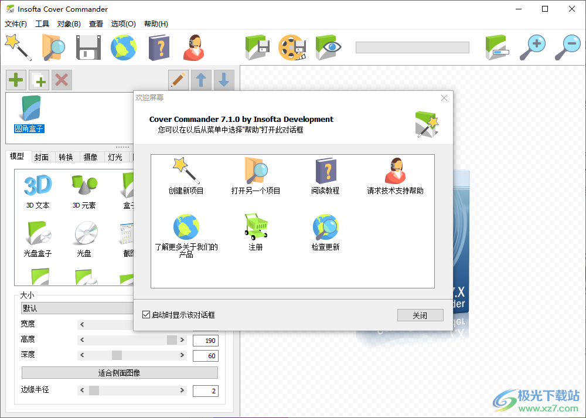Click 深度 value field showing 60
The height and width of the screenshot is (418, 586).
pos(206,356)
